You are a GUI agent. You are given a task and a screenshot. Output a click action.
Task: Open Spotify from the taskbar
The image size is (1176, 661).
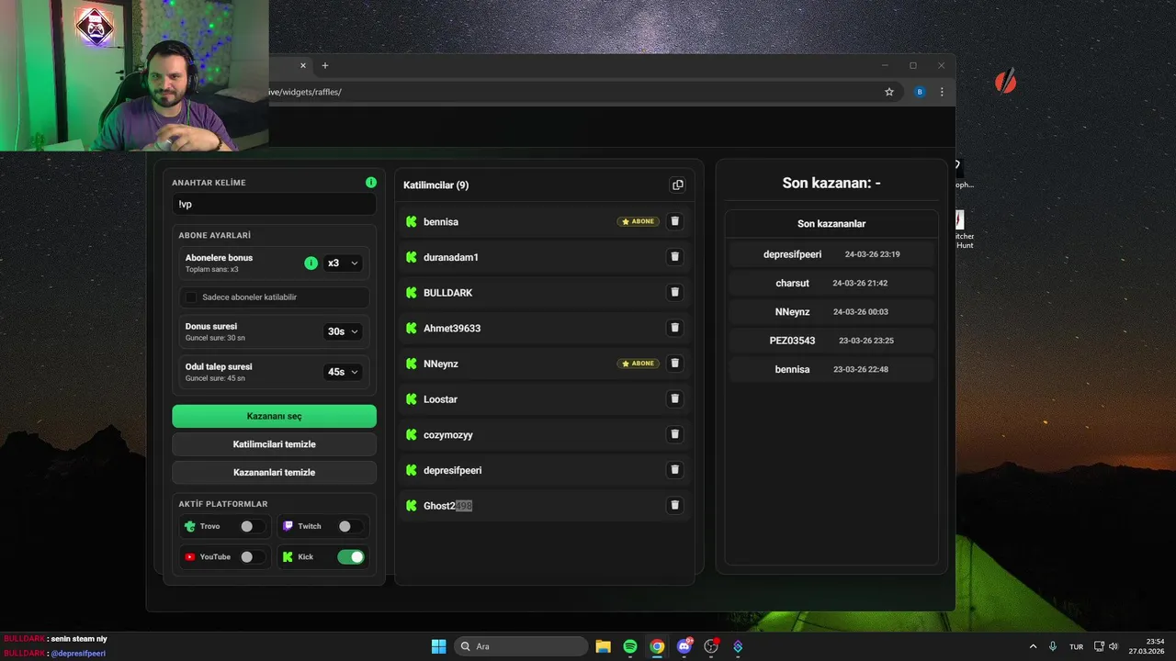click(x=630, y=646)
